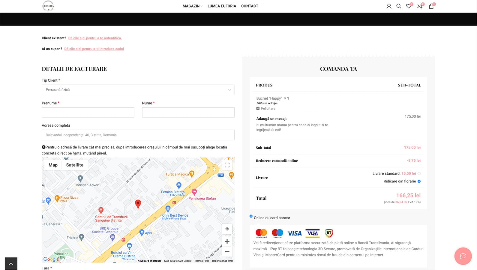Open the wishlist heart icon

tap(409, 6)
